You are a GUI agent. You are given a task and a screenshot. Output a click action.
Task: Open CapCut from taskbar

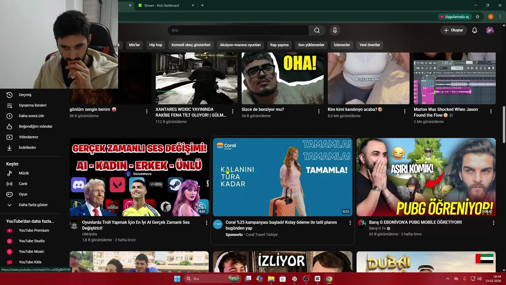[x=317, y=279]
